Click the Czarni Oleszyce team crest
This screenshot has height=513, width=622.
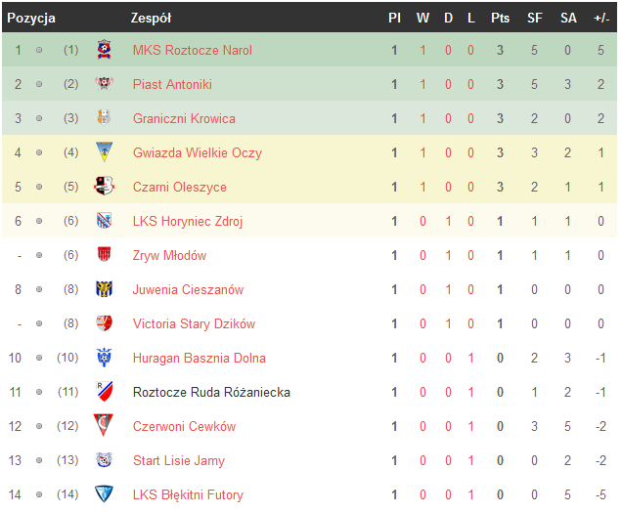coord(104,188)
